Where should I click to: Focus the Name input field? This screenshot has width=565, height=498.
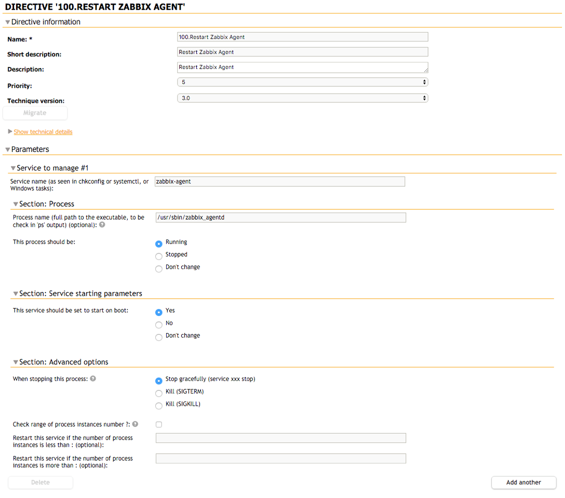(302, 37)
